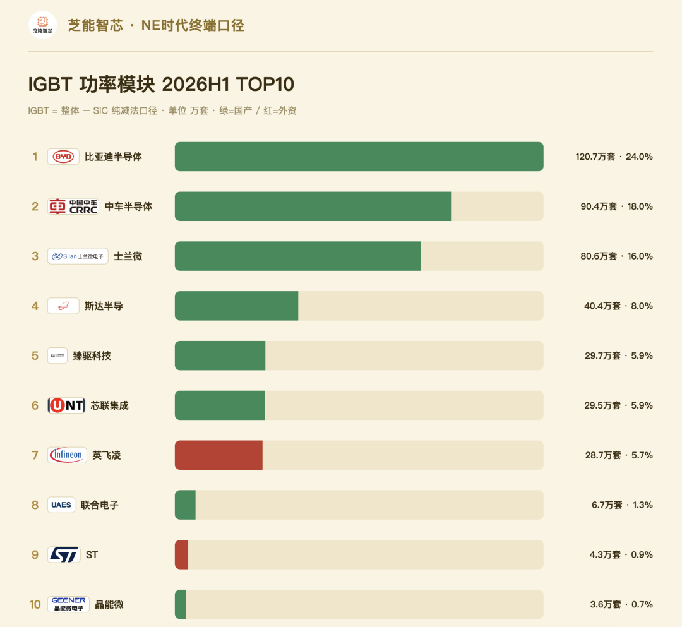The image size is (682, 627).
Task: Click rank number 6
Action: point(35,405)
